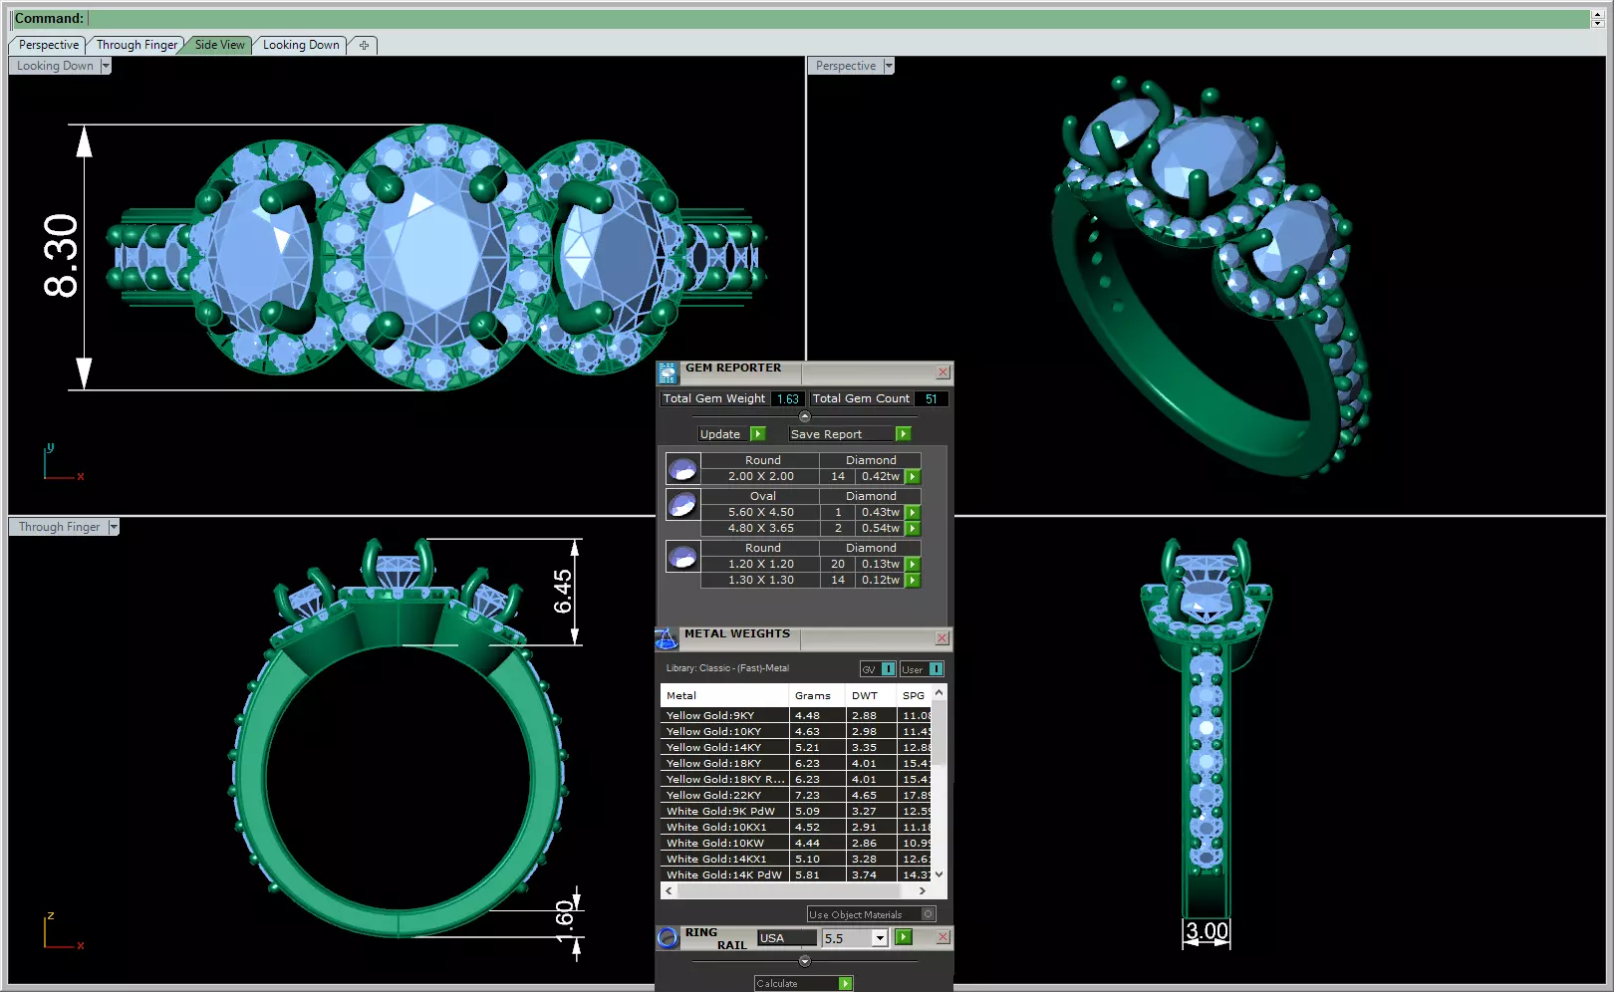The width and height of the screenshot is (1614, 992).
Task: Click the Ring Rail tool icon
Action: [x=668, y=937]
